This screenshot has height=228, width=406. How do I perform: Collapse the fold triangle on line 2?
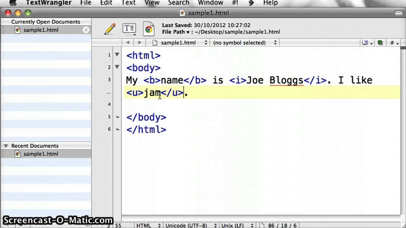(117, 67)
